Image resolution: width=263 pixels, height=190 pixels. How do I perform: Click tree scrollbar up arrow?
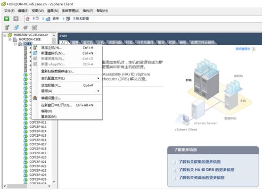(x=54, y=35)
